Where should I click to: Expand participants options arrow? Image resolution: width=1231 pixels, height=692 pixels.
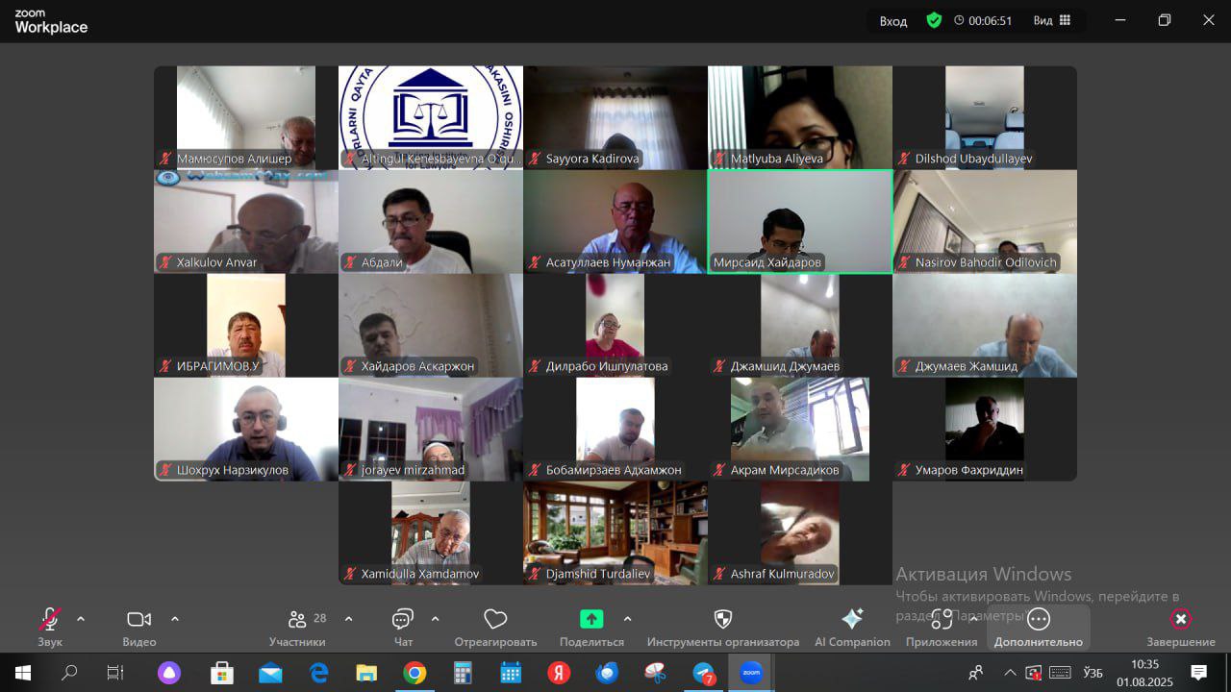348,619
